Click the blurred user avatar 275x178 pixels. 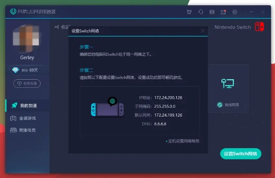tap(27, 38)
